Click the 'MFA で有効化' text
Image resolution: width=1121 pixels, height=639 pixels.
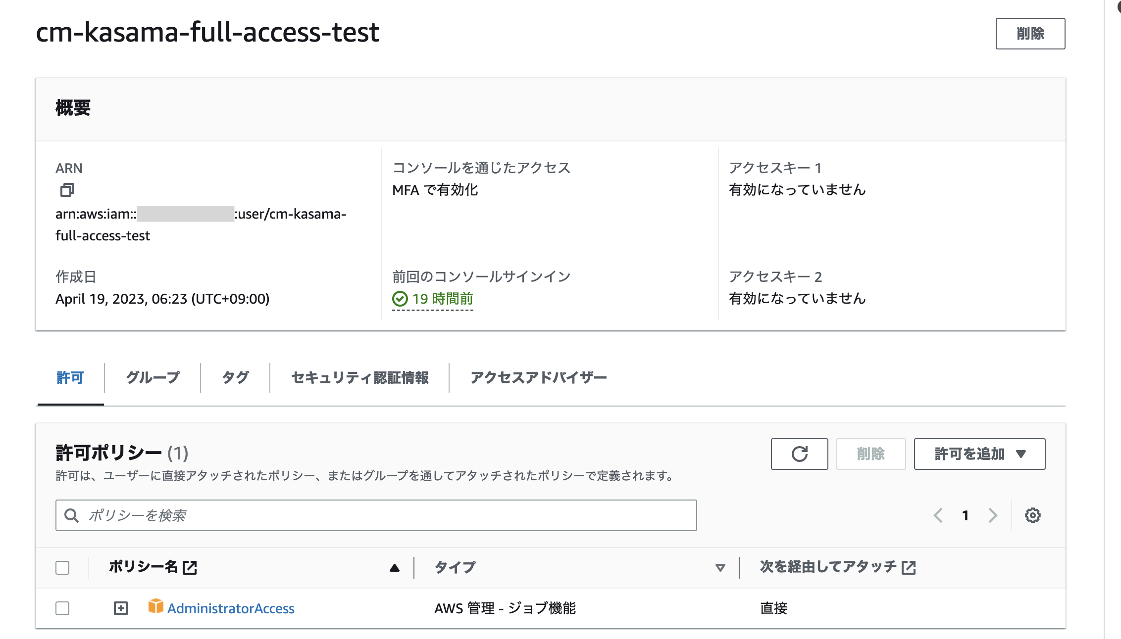(435, 190)
